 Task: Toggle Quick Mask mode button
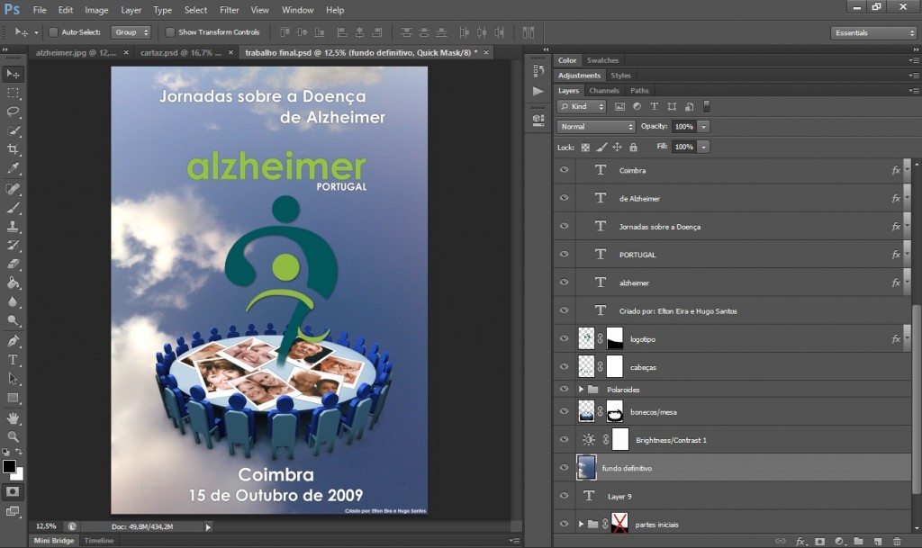pos(13,491)
